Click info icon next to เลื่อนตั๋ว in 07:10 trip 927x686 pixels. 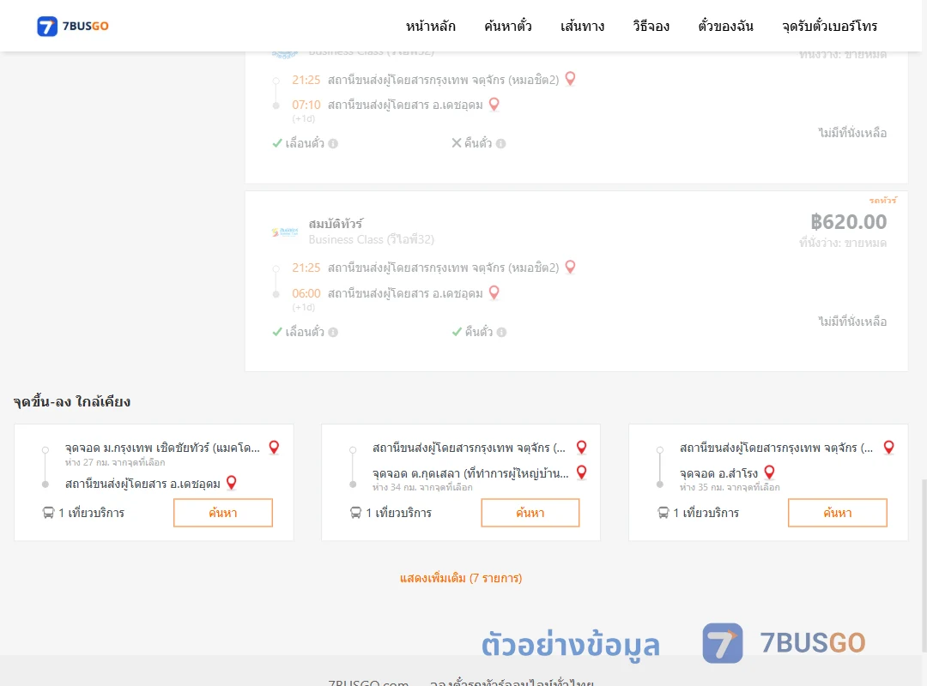click(x=333, y=143)
